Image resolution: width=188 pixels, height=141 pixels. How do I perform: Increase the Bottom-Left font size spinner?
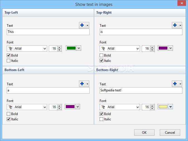(59, 106)
